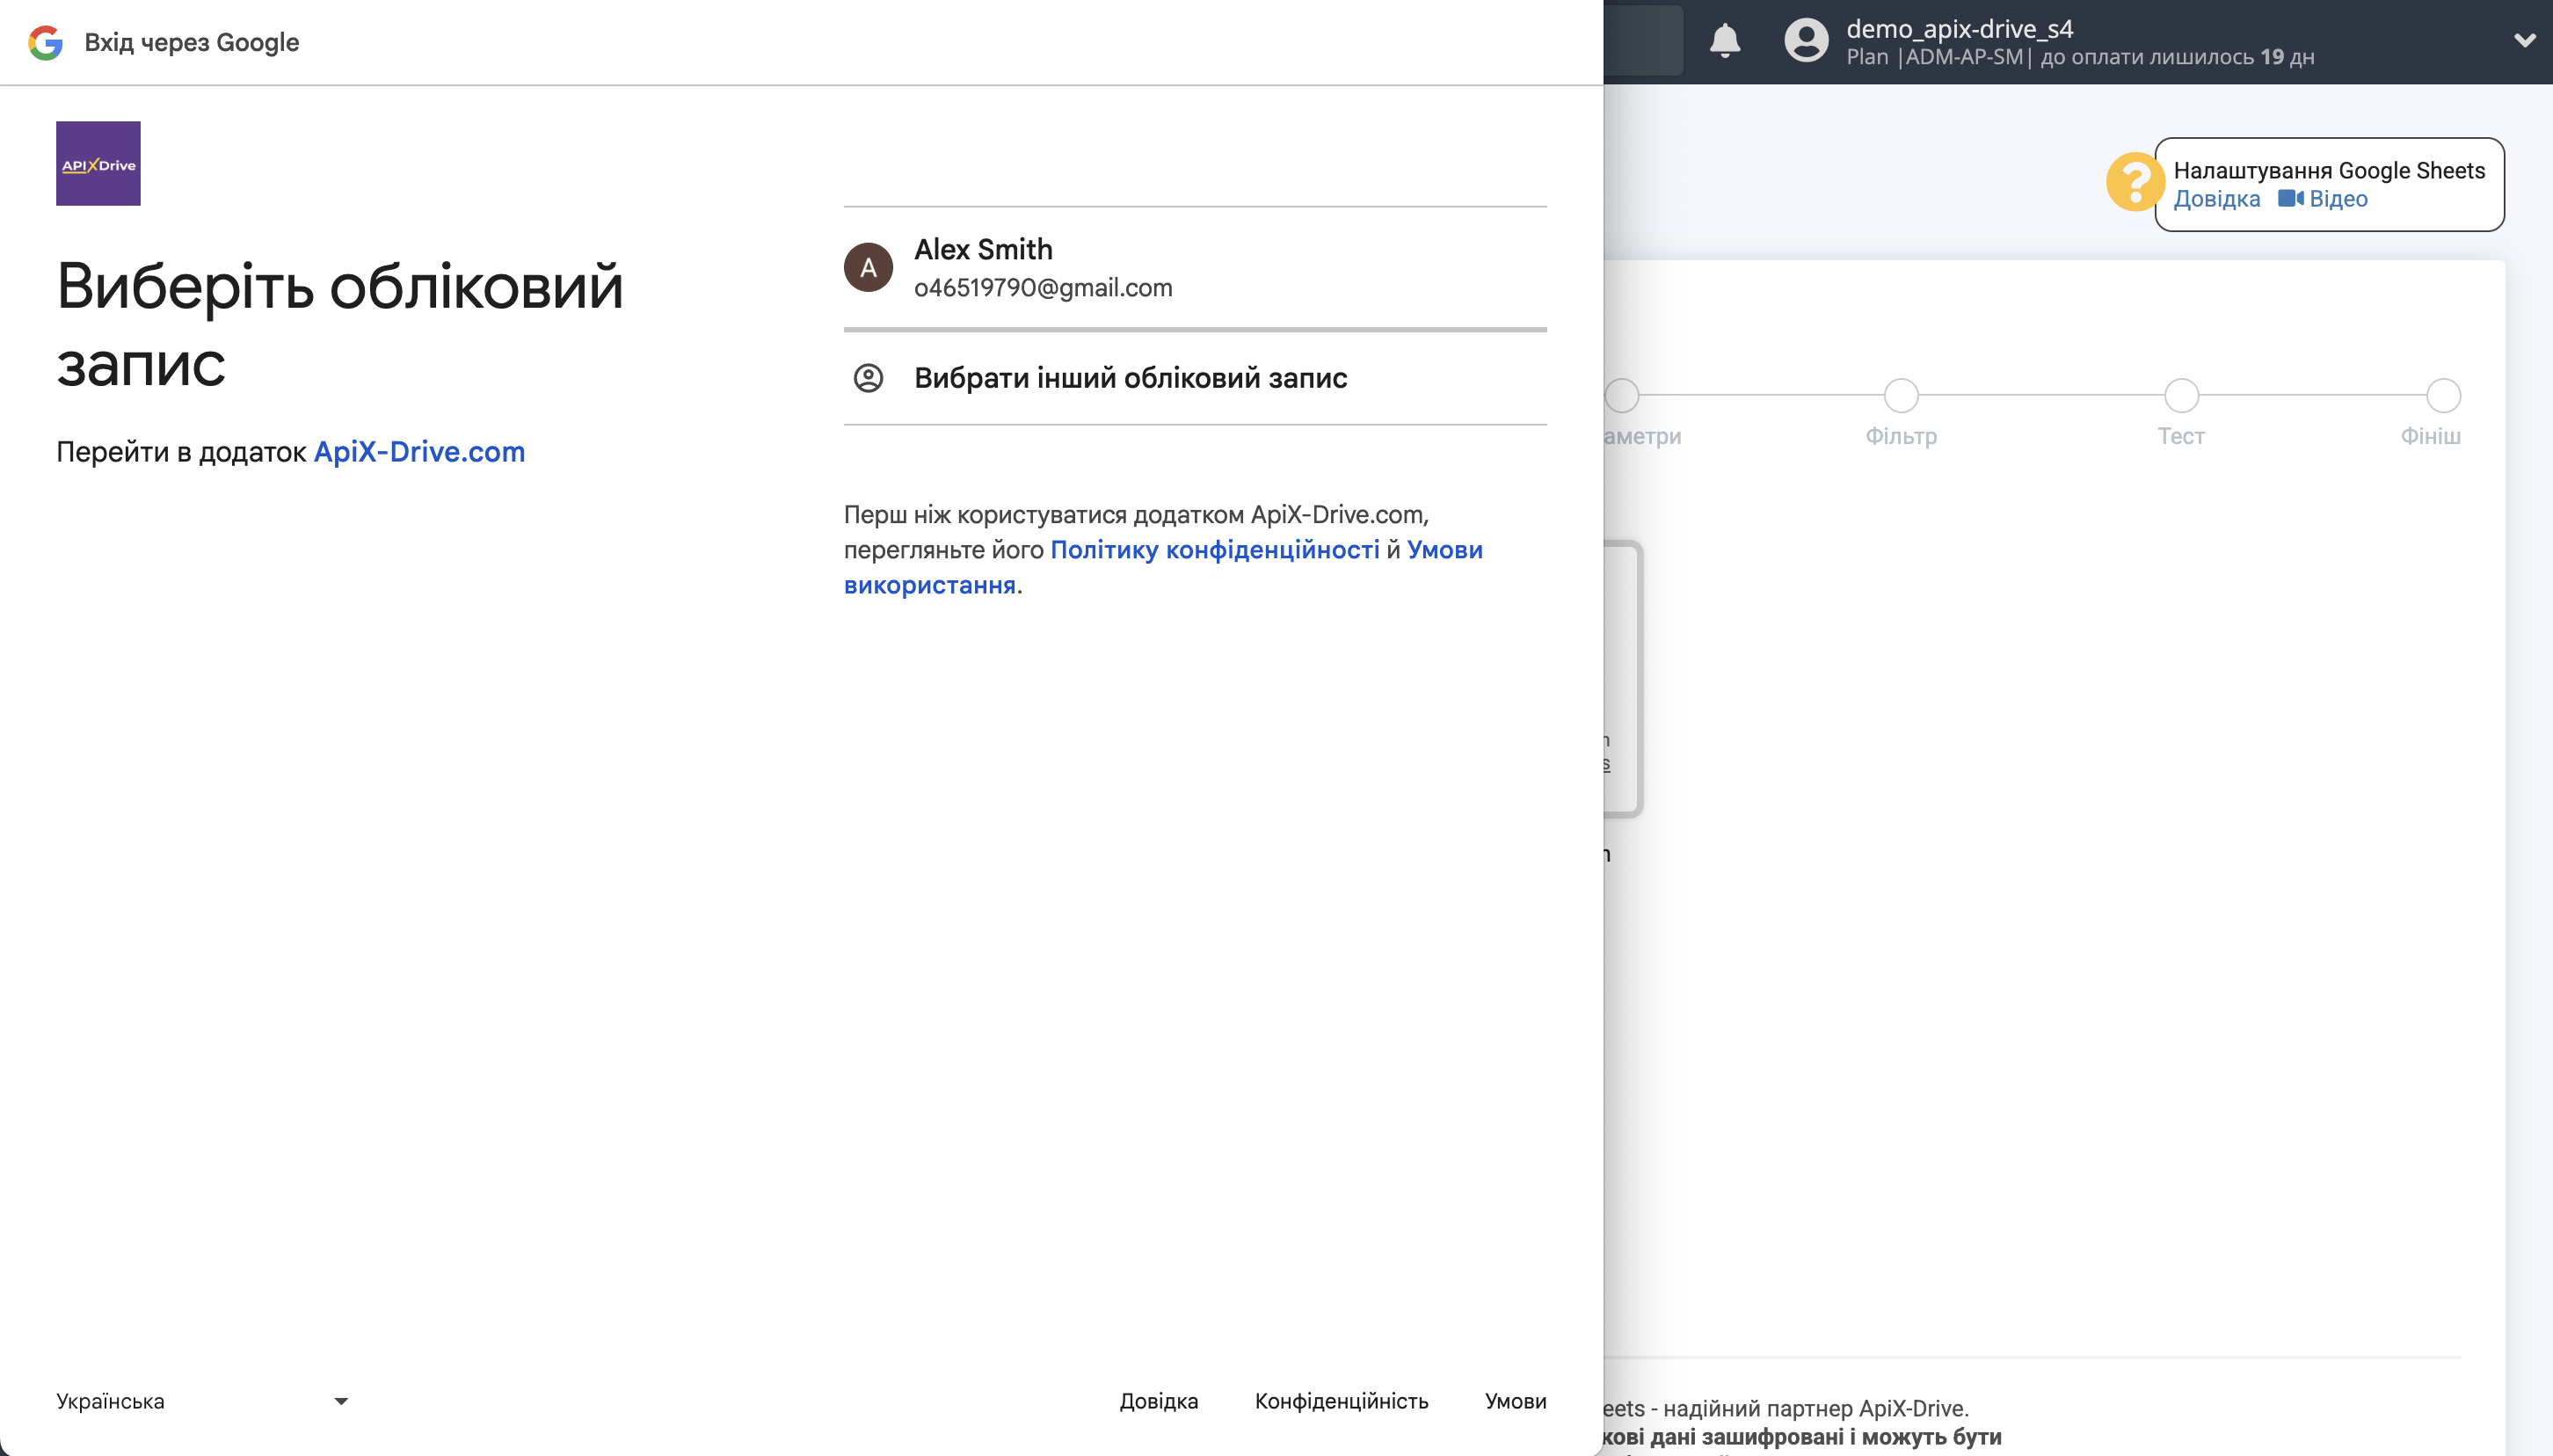Click Довідка in Google Sheets setup box

[x=2217, y=199]
